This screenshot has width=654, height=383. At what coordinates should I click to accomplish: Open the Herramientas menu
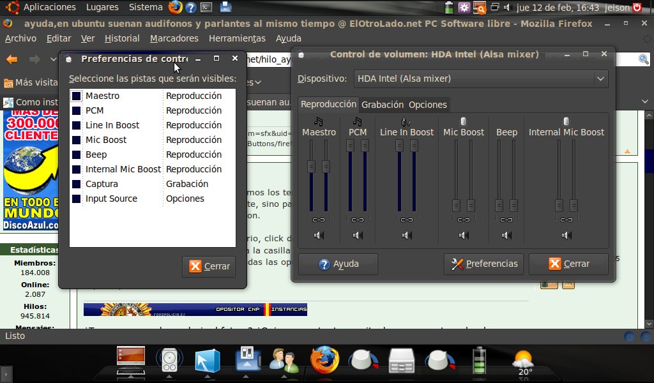pyautogui.click(x=237, y=38)
